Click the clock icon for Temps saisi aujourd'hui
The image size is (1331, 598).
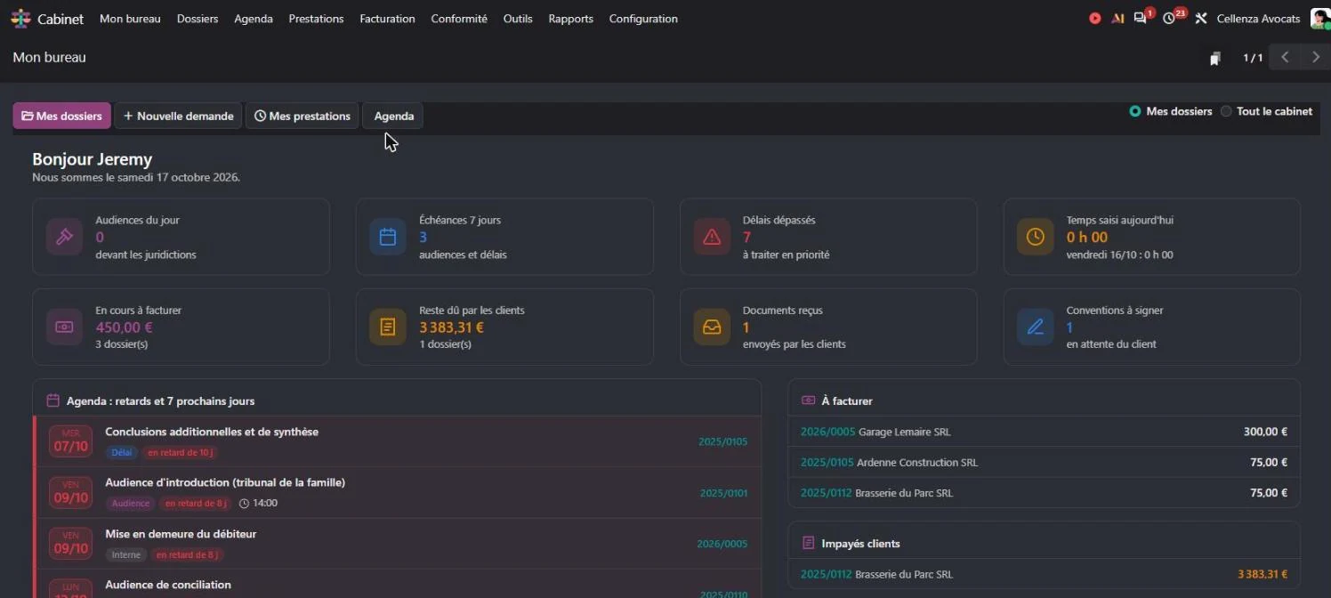[1036, 237]
